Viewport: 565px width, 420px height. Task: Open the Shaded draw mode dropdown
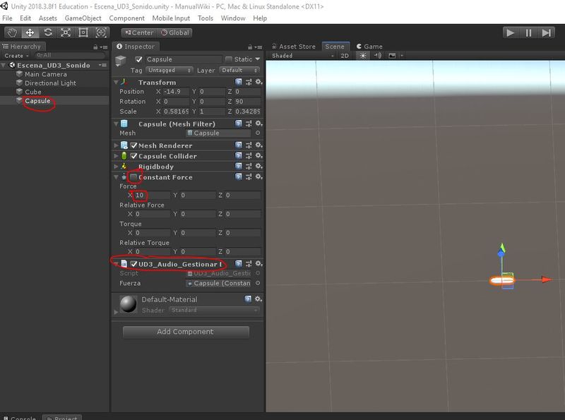coord(303,56)
